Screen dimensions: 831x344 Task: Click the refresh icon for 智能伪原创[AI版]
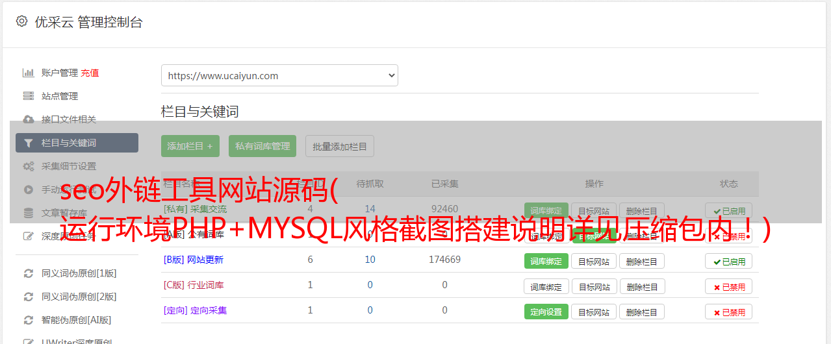pyautogui.click(x=29, y=320)
